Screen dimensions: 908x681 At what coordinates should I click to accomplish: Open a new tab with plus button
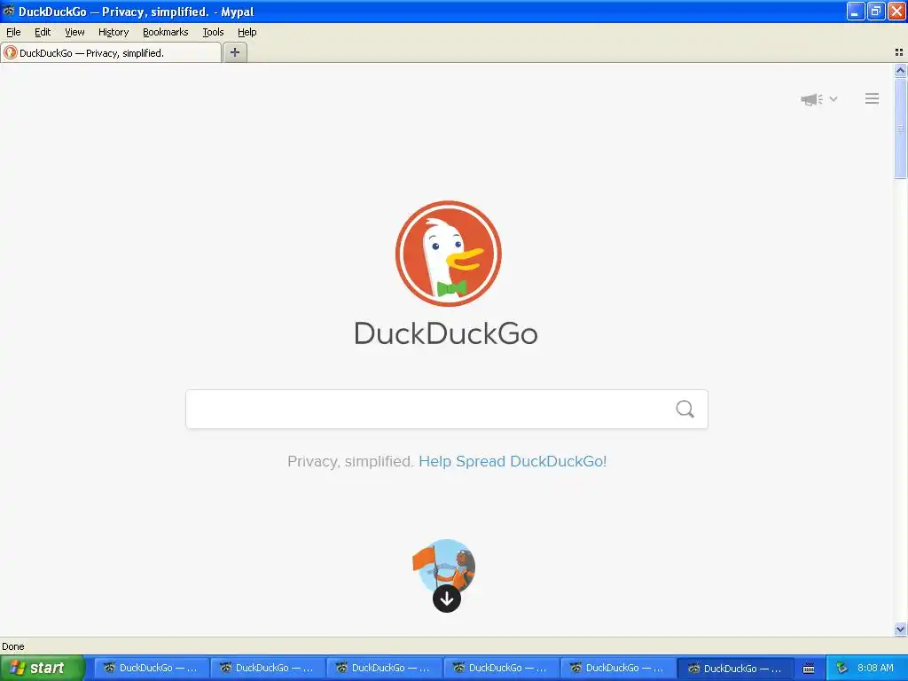point(234,52)
